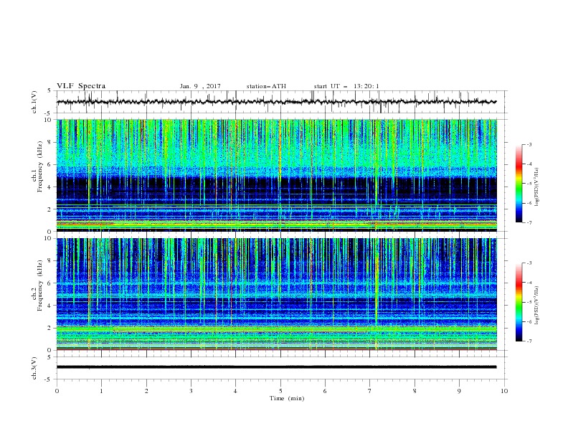Click the ch.2 "Frequency (kHz)" axis label
Image resolution: width=568 pixels, height=439 pixels.
point(40,285)
